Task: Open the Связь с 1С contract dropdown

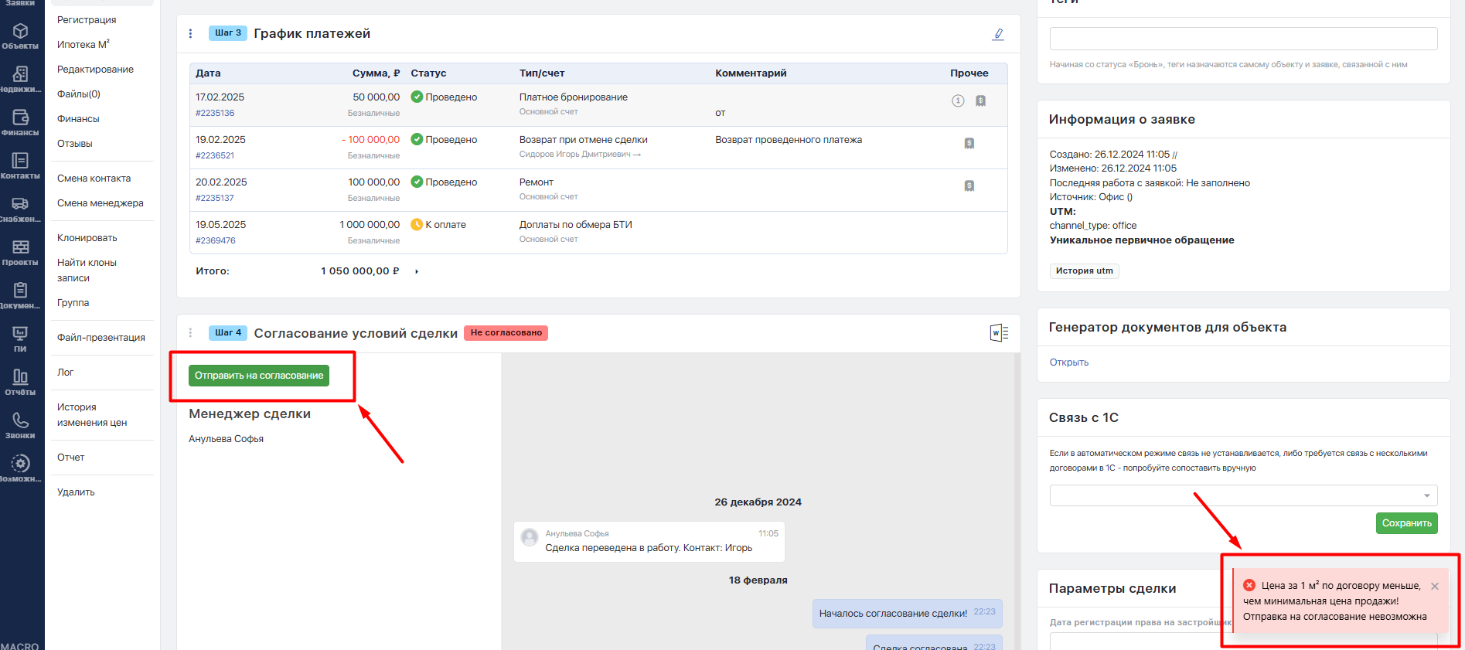Action: pos(1242,495)
